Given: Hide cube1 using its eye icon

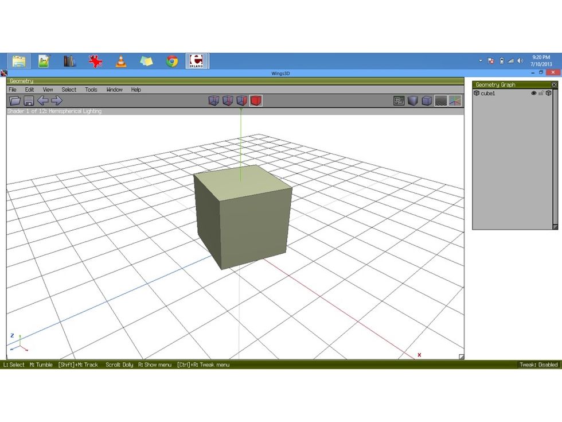Looking at the screenshot, I should click(x=533, y=92).
